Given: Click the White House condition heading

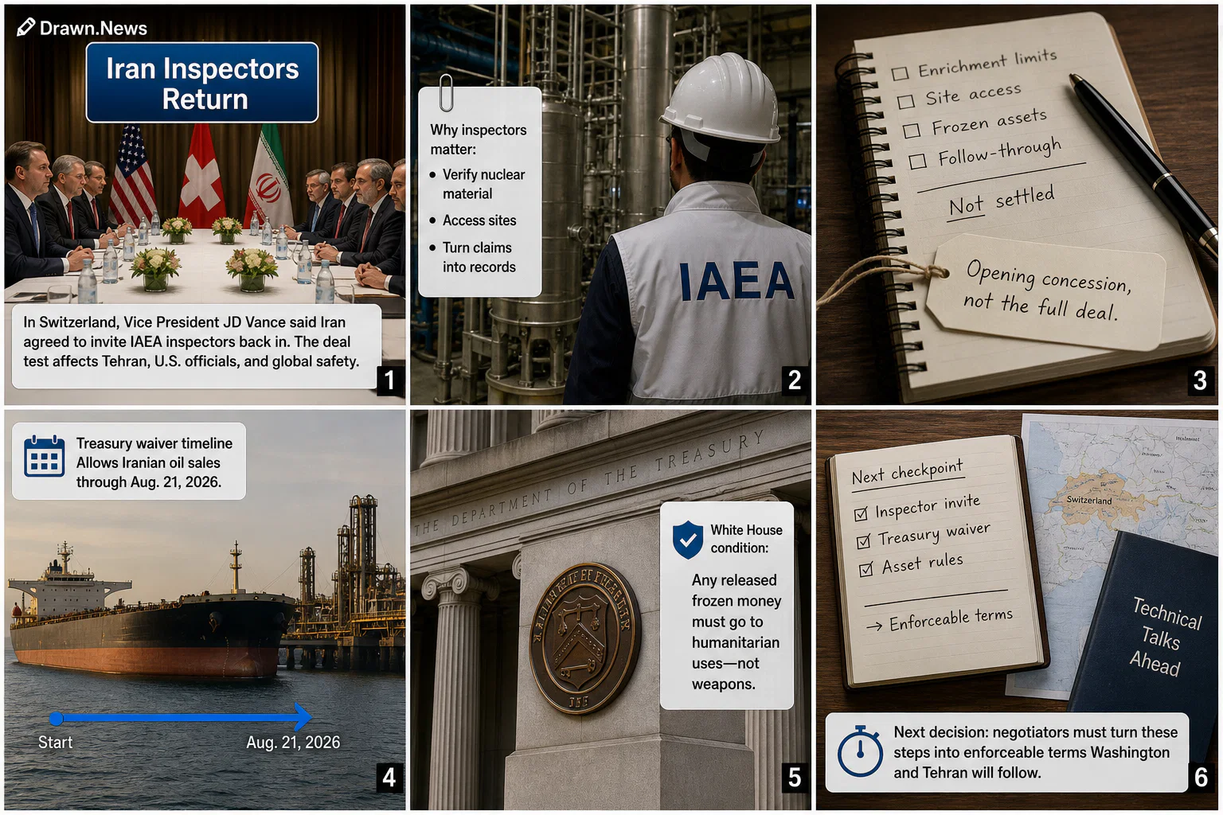Looking at the screenshot, I should (x=746, y=539).
